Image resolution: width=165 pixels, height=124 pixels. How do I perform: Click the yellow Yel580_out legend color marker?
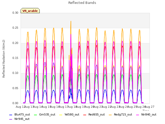61,115
